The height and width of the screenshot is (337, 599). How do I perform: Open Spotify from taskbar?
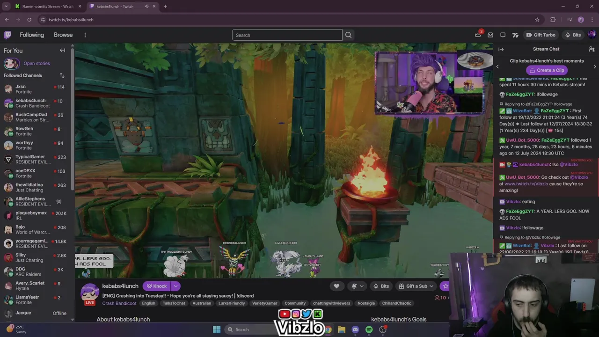pos(369,330)
